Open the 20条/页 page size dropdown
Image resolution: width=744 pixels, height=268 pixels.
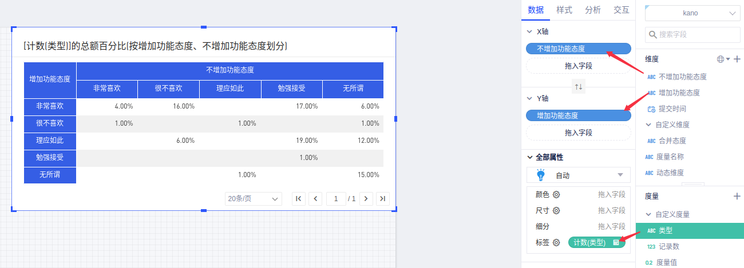[254, 198]
